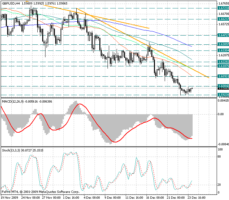The width and height of the screenshot is (229, 200).
Task: Click the 27 Nov 00:00 date label
Action: pyautogui.click(x=51, y=198)
